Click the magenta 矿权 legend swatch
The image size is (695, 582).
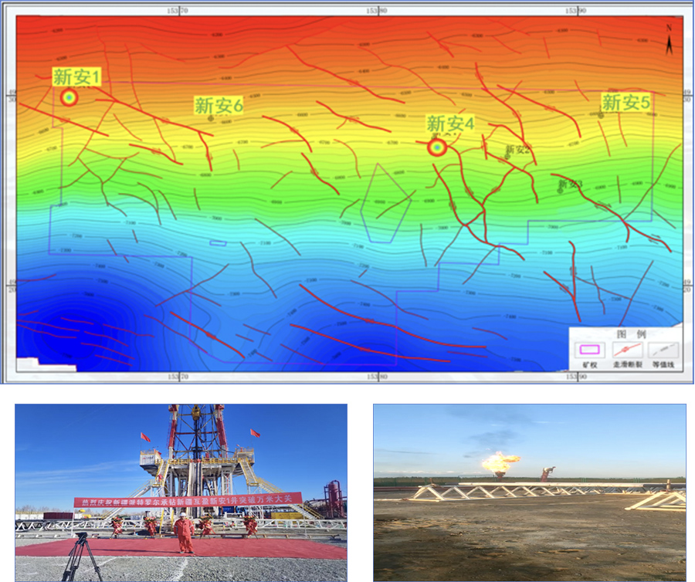[x=589, y=350]
